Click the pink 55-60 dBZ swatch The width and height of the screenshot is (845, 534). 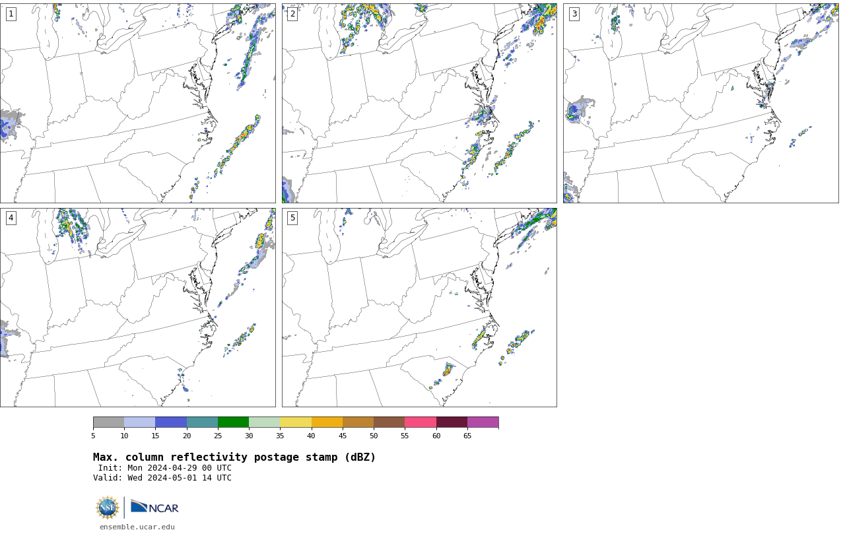point(421,422)
